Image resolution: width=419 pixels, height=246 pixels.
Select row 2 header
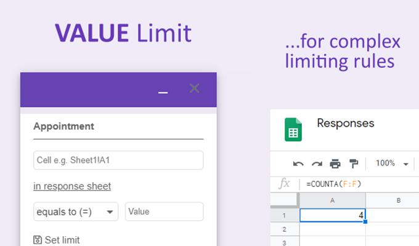pos(285,229)
